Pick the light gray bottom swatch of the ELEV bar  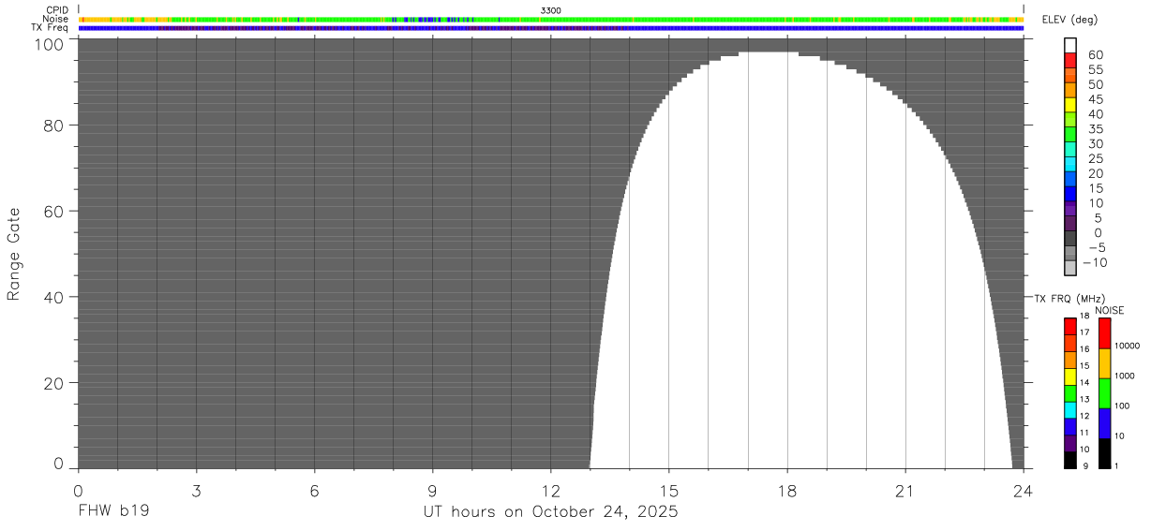click(x=1070, y=268)
